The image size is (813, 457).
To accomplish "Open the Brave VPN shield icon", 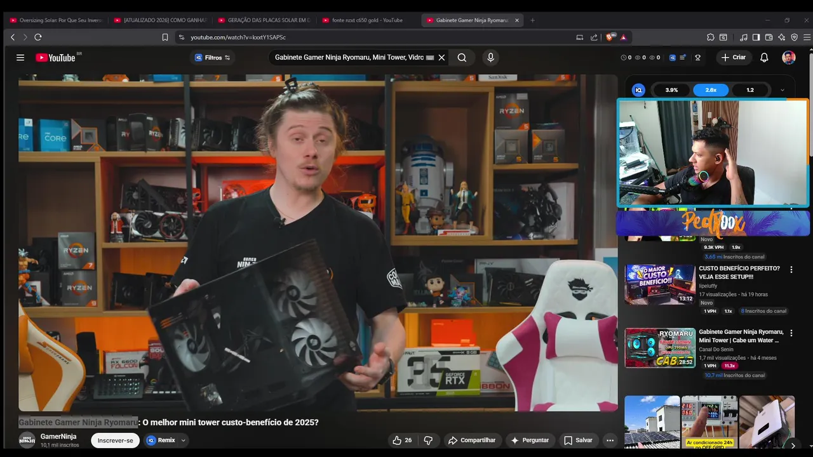I will coord(794,37).
